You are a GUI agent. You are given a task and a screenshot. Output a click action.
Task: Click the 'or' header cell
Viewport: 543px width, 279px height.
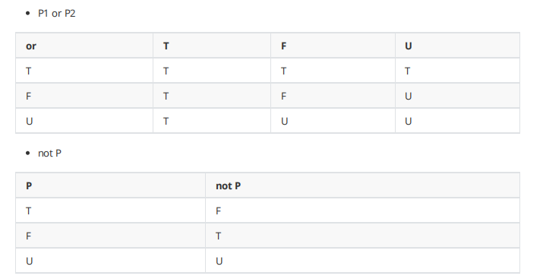click(84, 46)
